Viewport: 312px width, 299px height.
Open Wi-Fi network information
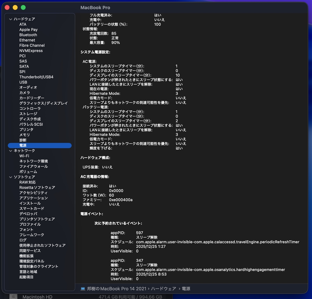point(24,156)
